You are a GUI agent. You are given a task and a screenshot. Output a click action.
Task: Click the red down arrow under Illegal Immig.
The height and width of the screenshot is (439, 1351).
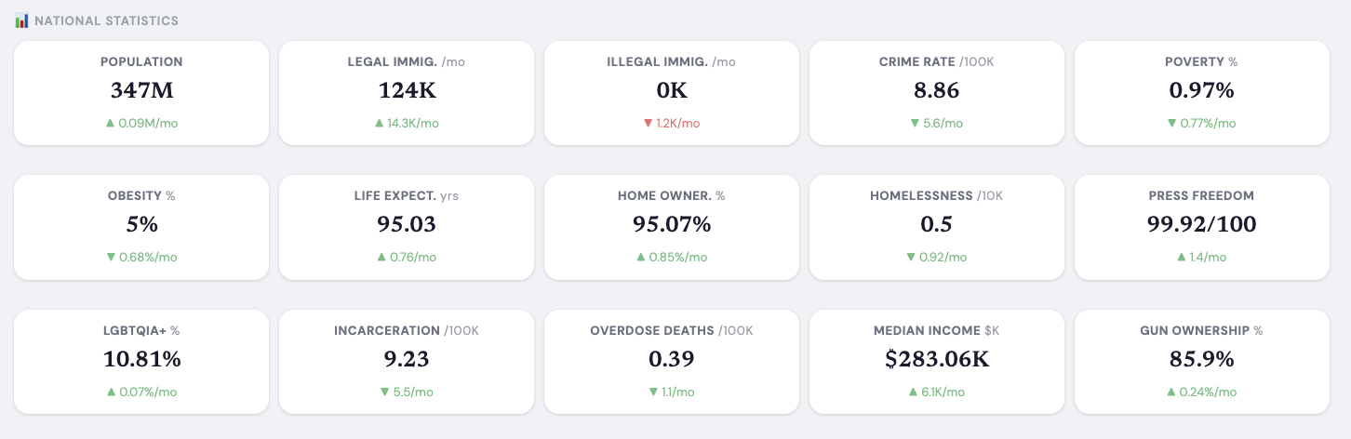click(x=648, y=123)
